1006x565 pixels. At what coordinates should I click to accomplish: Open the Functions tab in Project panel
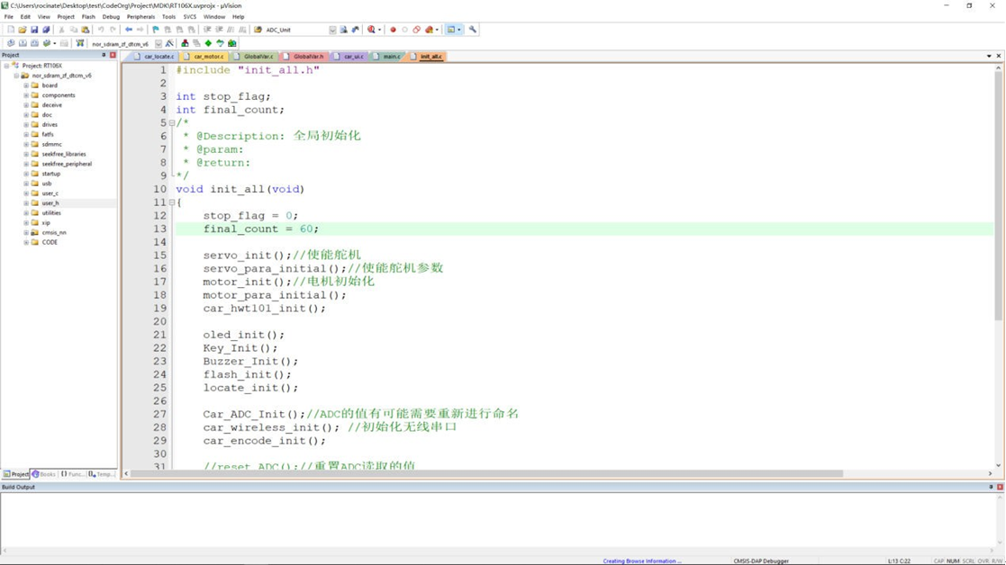tap(72, 474)
